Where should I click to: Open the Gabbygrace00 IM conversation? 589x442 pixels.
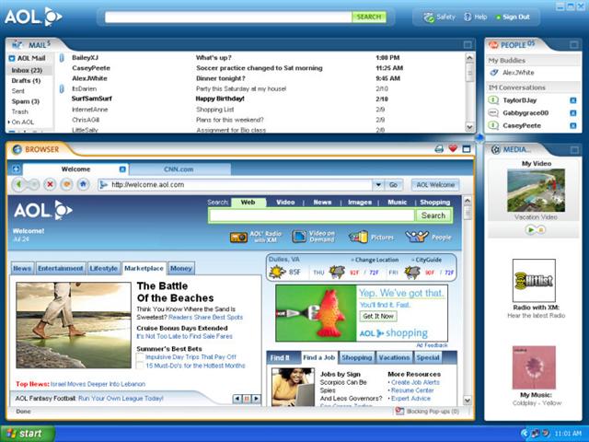point(525,112)
